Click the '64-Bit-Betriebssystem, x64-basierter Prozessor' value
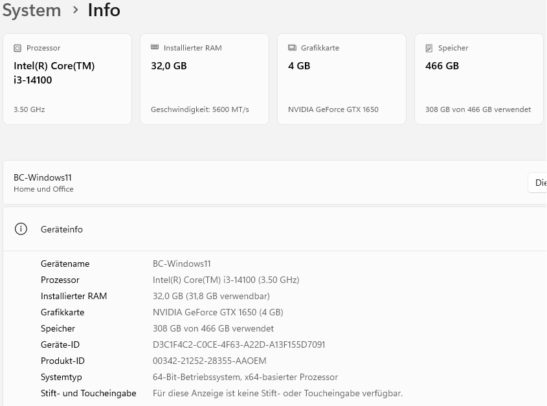Image resolution: width=547 pixels, height=406 pixels. (x=245, y=377)
